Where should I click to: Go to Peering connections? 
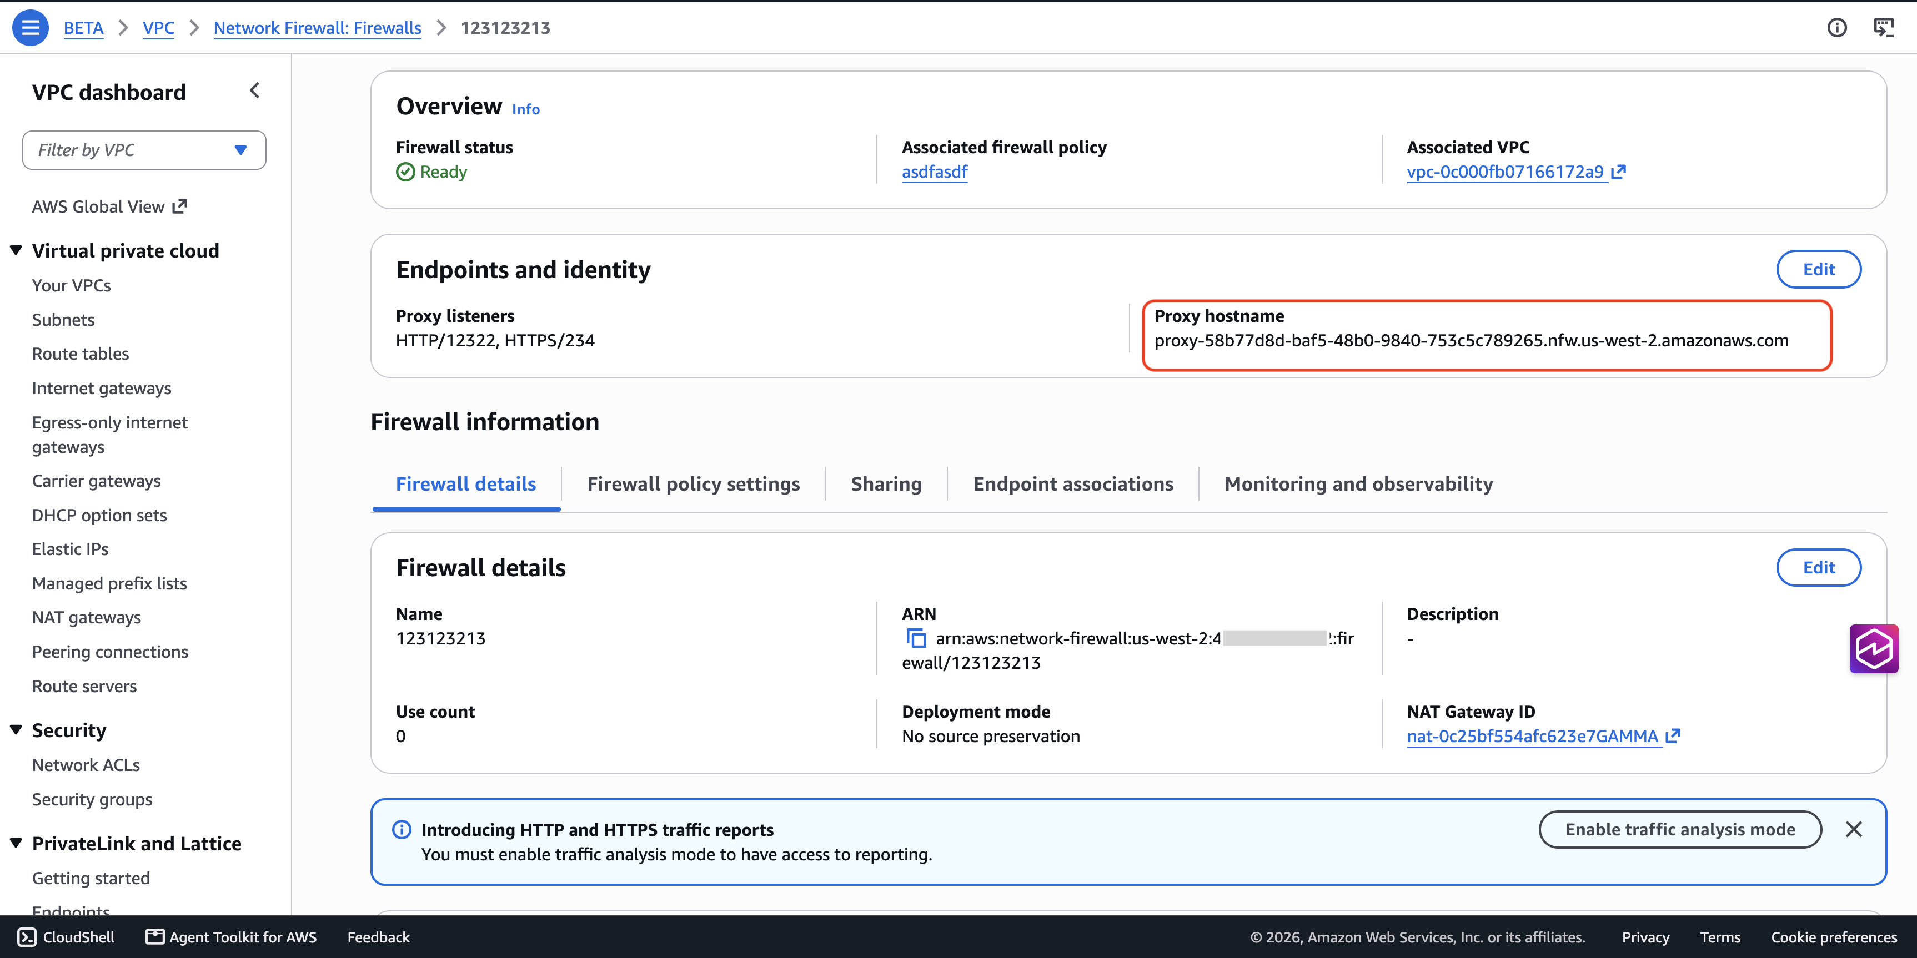110,652
